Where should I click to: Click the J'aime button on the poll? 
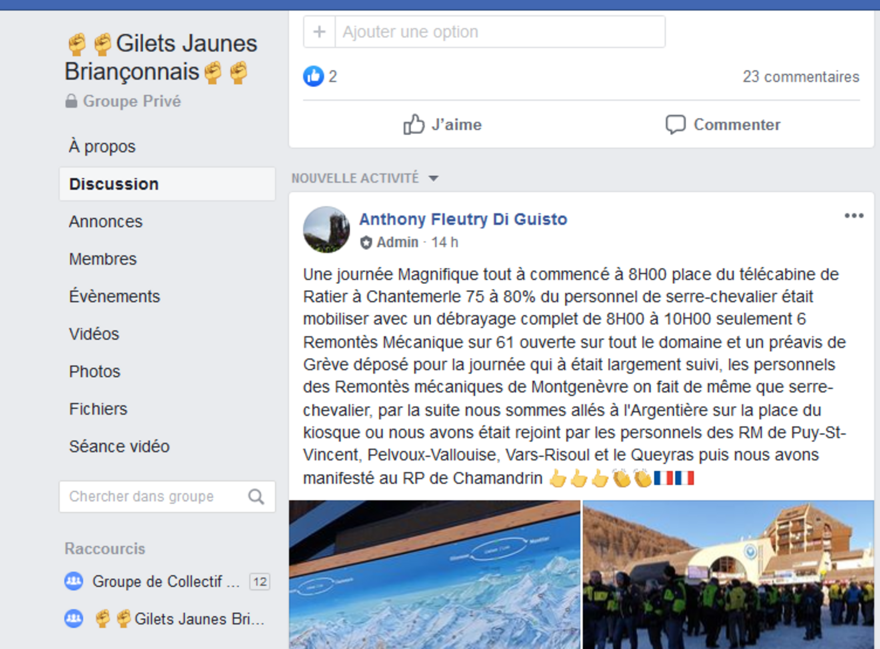point(442,125)
